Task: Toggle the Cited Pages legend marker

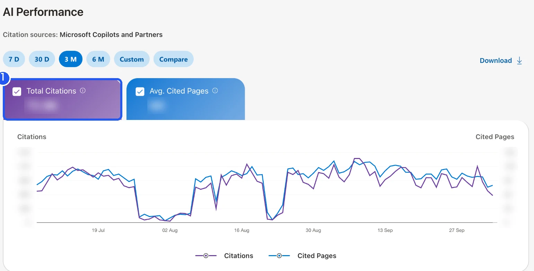Action: click(279, 256)
